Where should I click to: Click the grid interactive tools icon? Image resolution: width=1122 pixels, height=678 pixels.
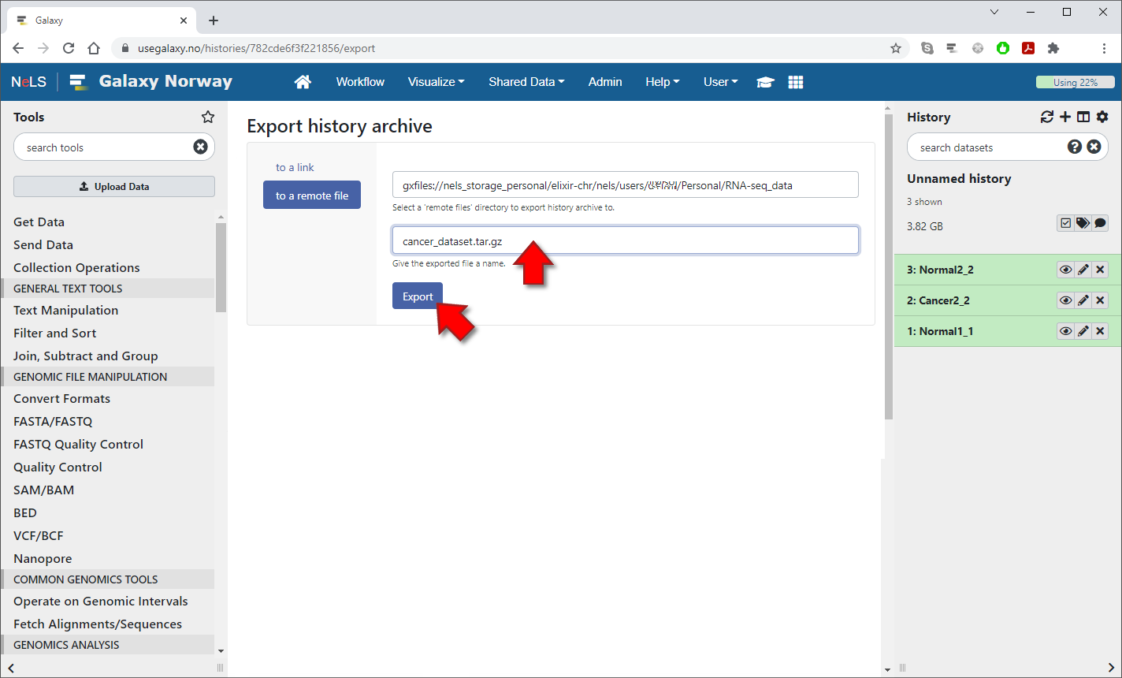tap(796, 82)
